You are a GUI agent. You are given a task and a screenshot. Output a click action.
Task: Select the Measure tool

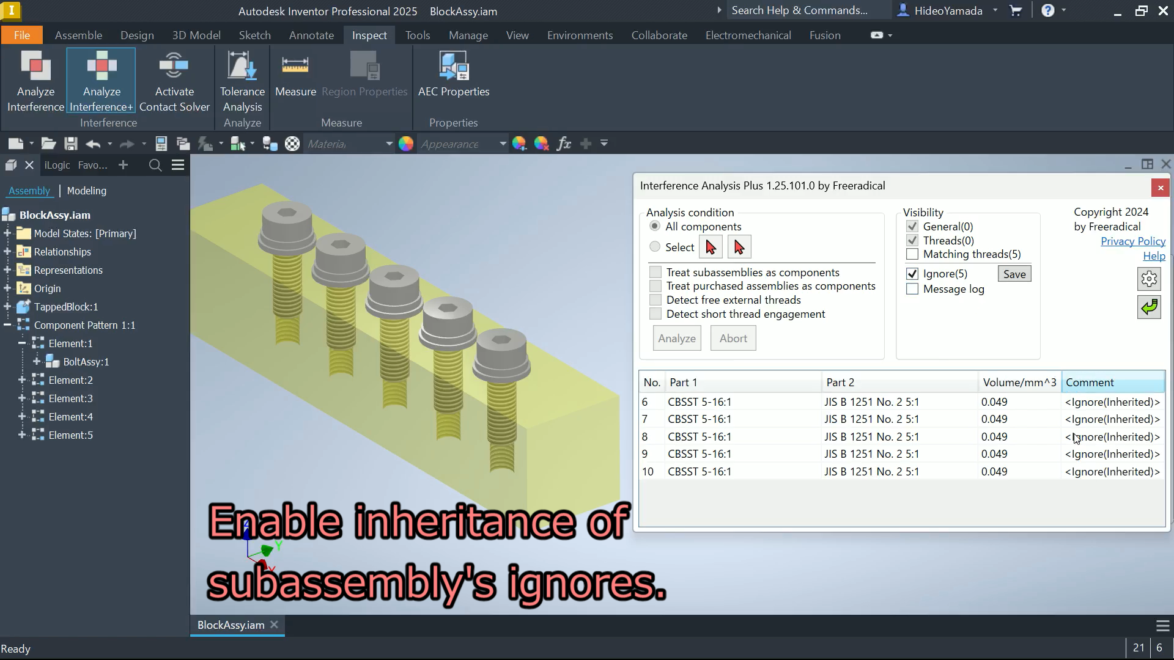click(x=295, y=75)
